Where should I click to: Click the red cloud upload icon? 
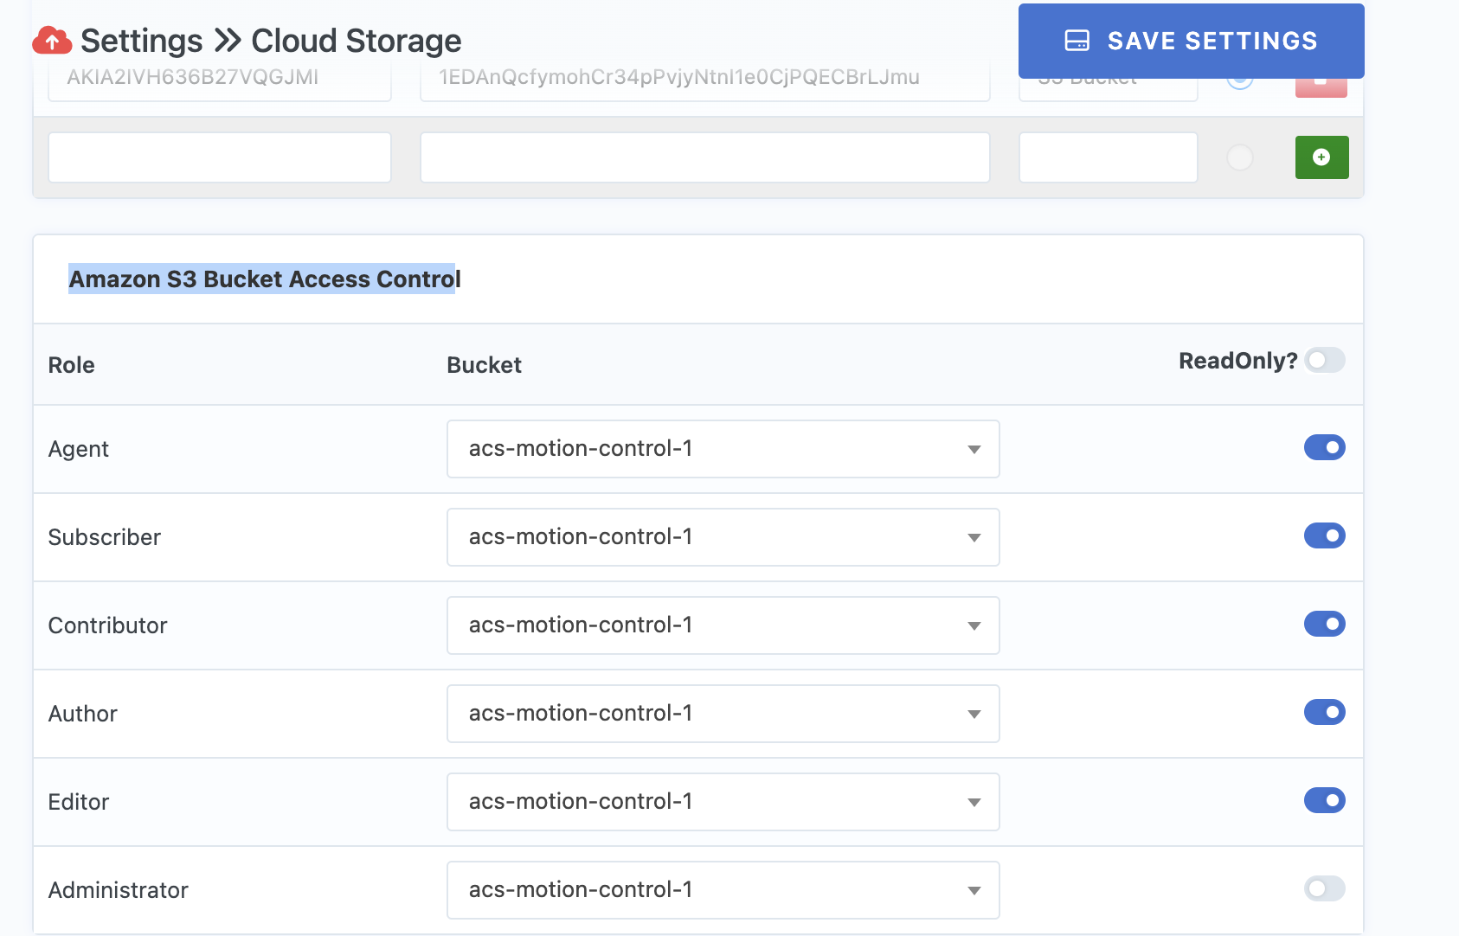coord(52,40)
